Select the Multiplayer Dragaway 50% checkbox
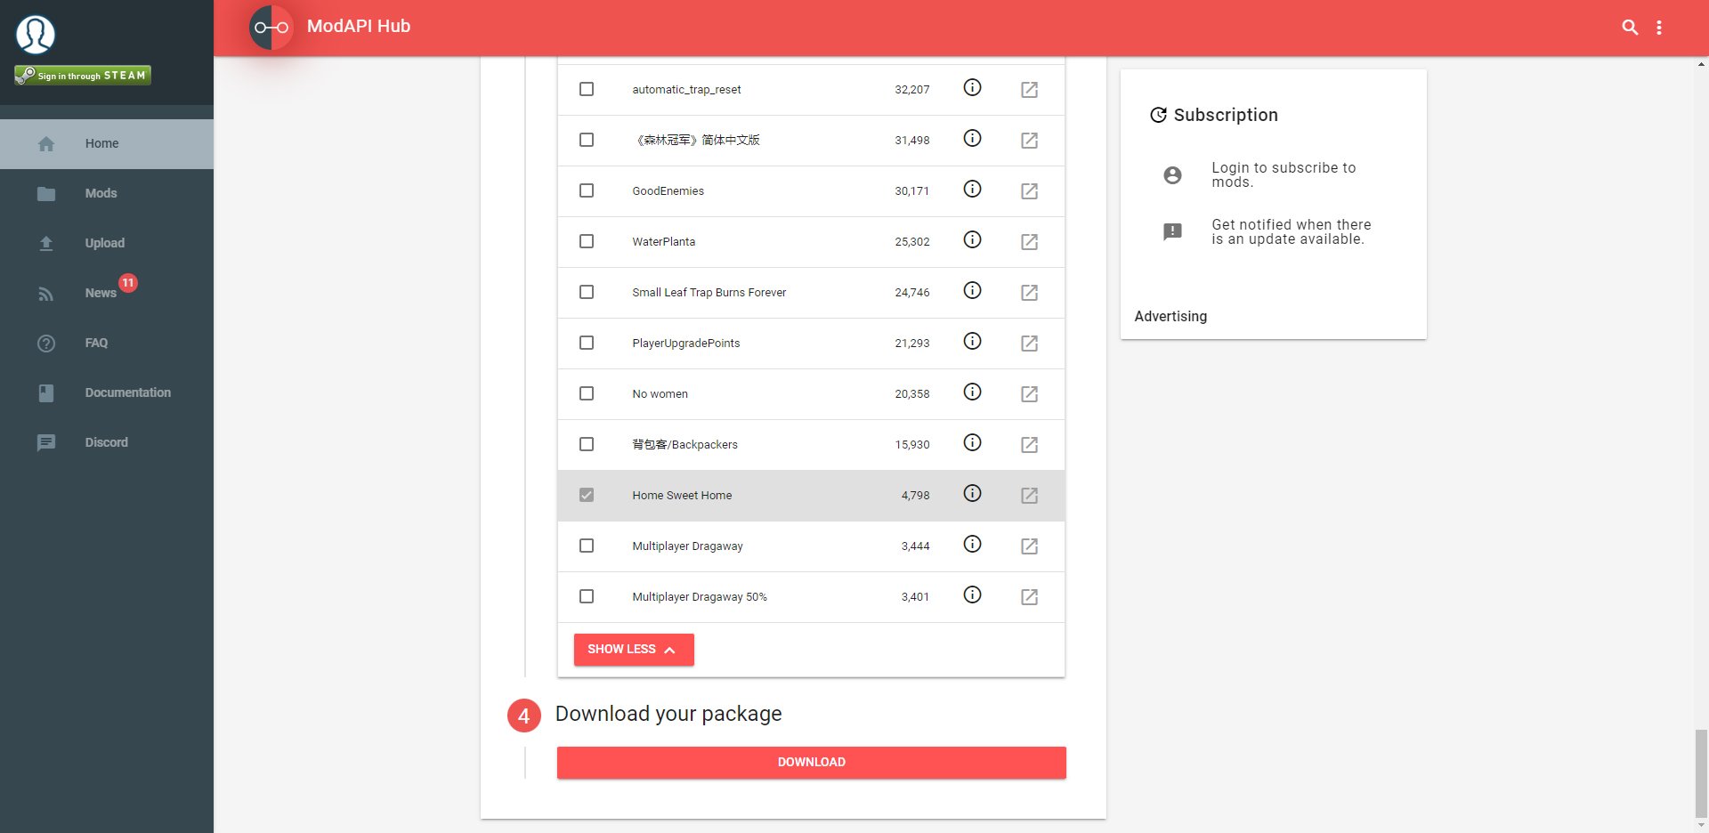The image size is (1709, 833). (x=587, y=596)
